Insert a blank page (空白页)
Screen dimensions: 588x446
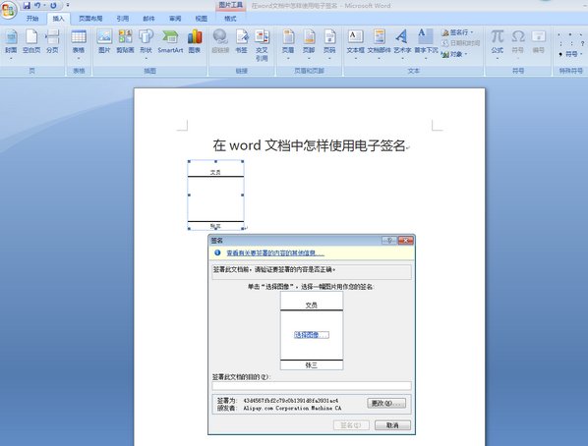[x=31, y=41]
